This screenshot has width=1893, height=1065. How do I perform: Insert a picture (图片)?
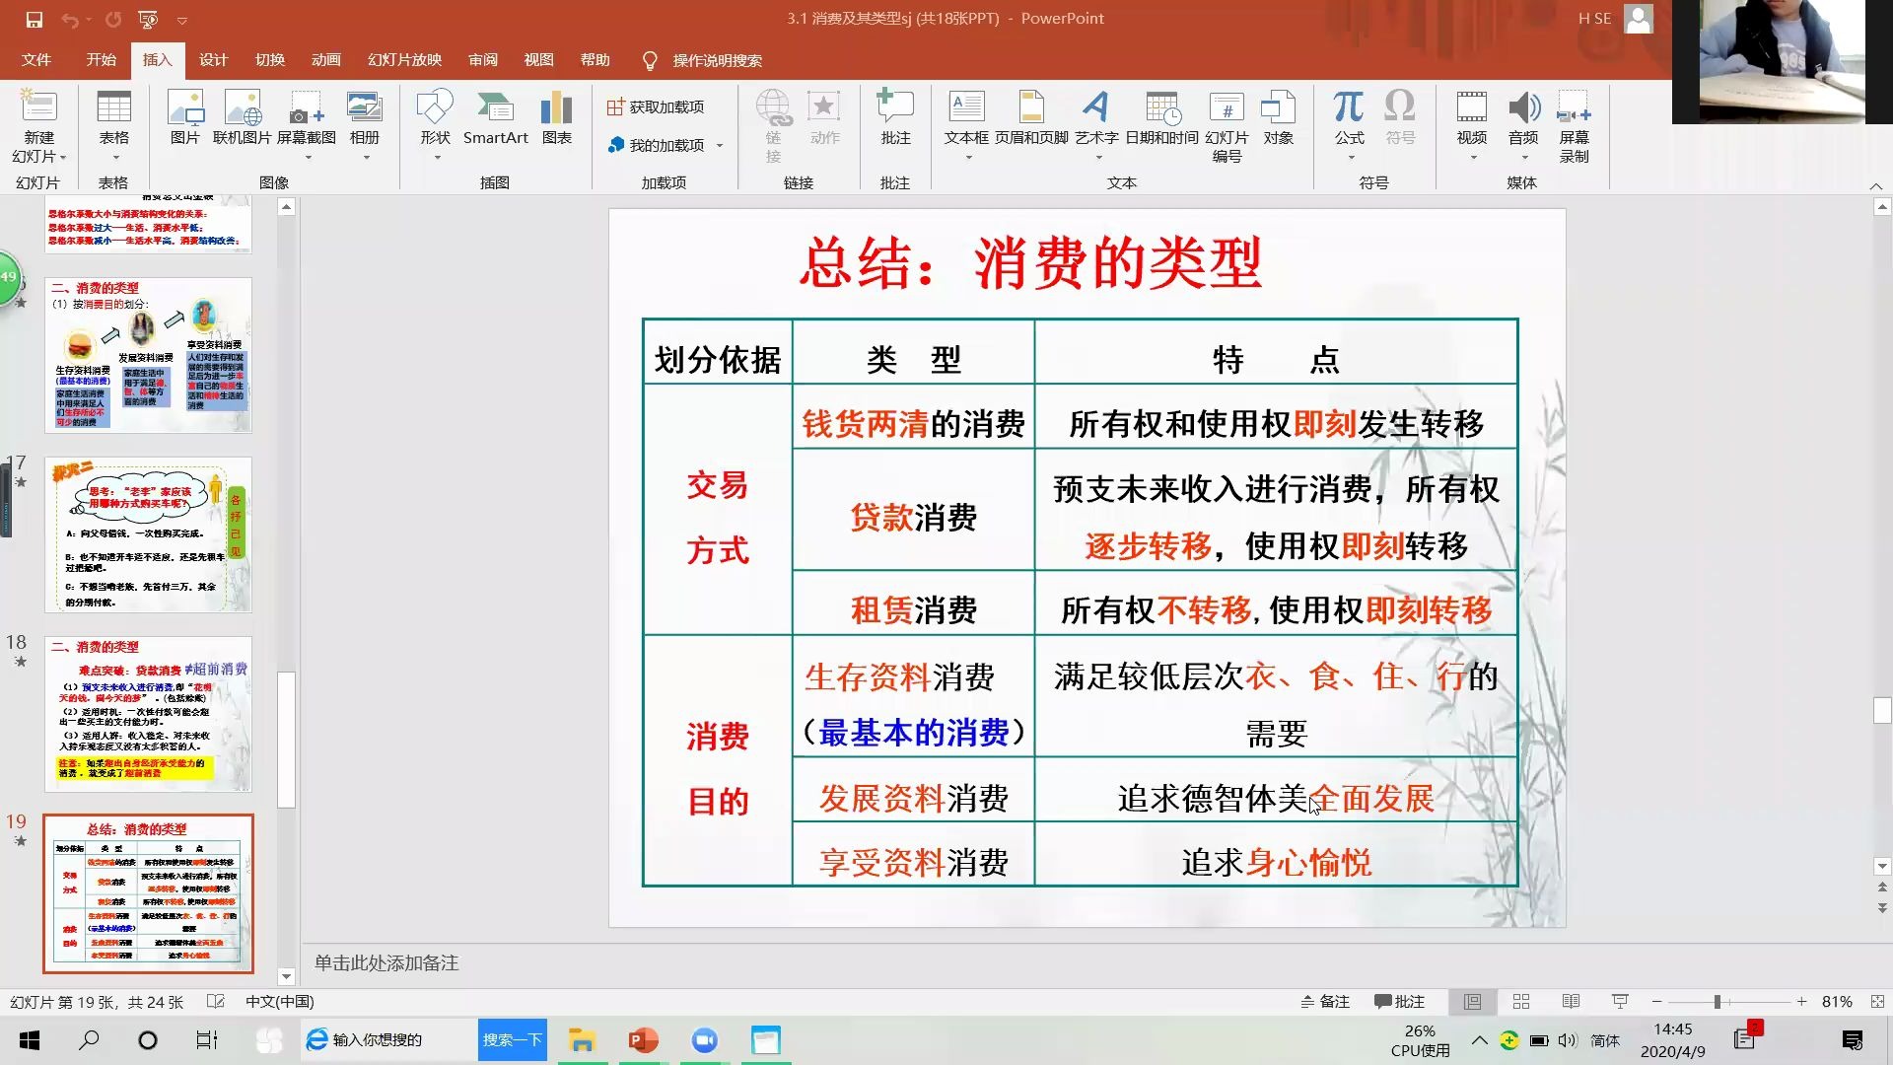pos(184,118)
